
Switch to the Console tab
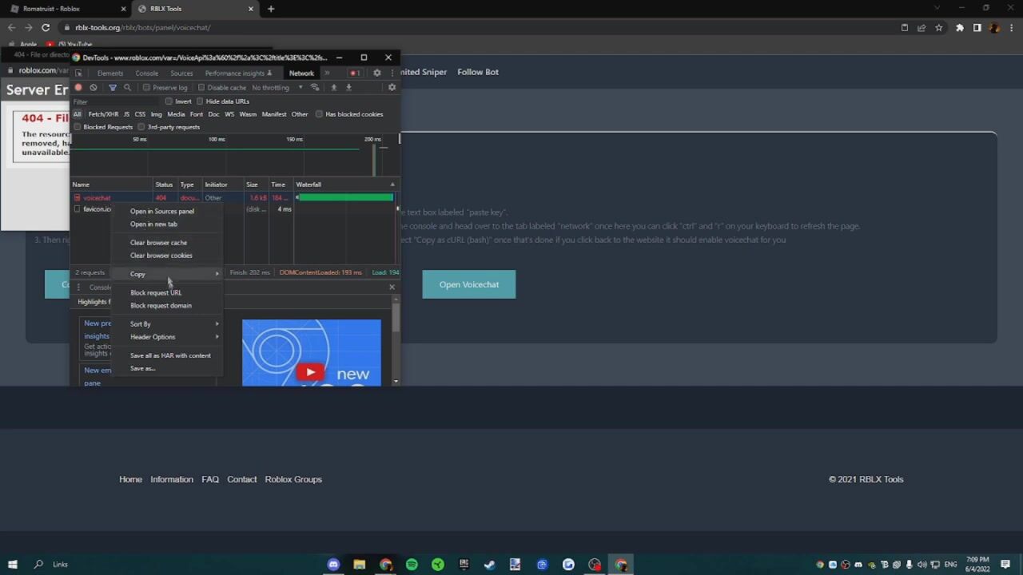tap(147, 73)
